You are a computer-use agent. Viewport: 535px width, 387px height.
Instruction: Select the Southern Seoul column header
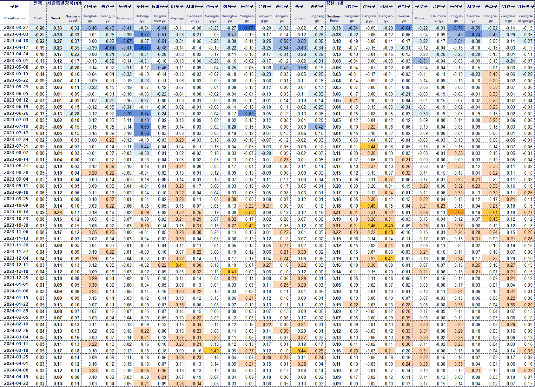pyautogui.click(x=334, y=12)
